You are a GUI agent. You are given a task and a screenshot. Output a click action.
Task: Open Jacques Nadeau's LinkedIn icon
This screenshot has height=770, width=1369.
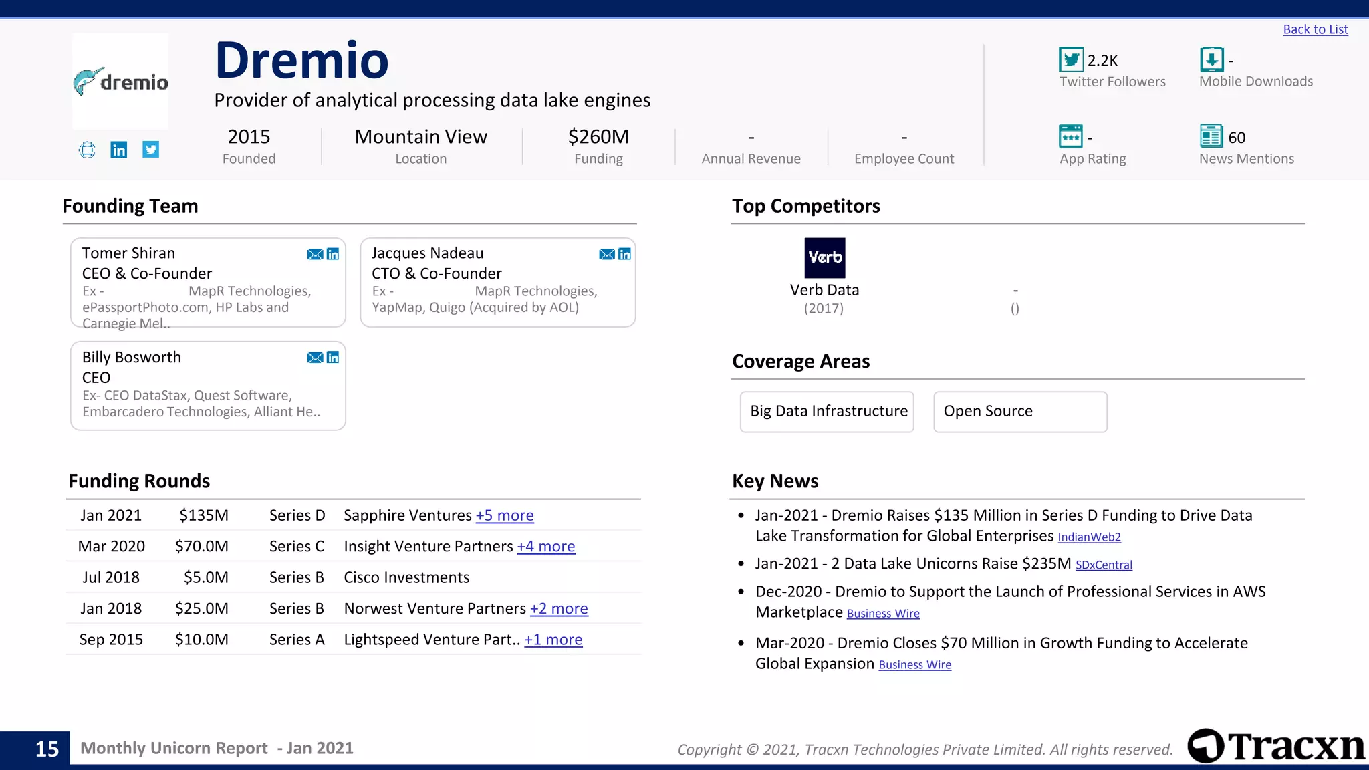click(x=625, y=254)
